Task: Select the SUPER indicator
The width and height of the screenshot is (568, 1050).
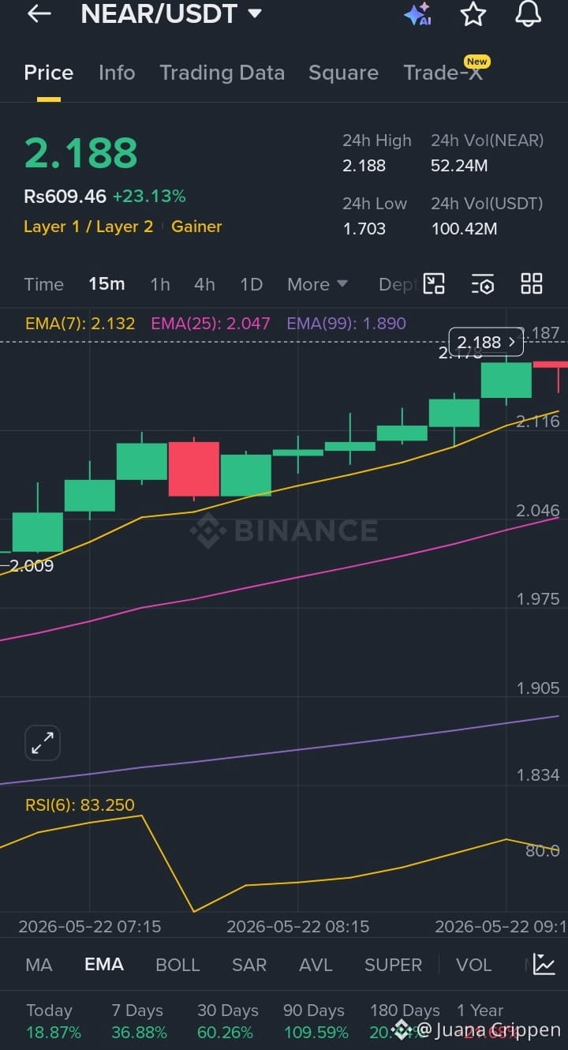Action: click(393, 965)
